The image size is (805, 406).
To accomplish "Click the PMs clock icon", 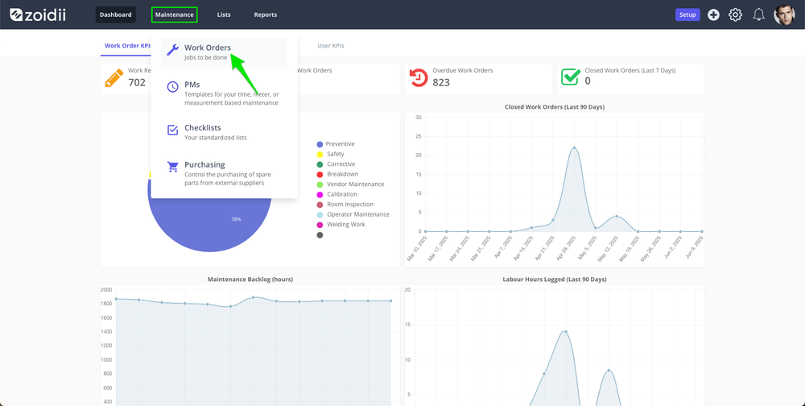I will click(173, 87).
